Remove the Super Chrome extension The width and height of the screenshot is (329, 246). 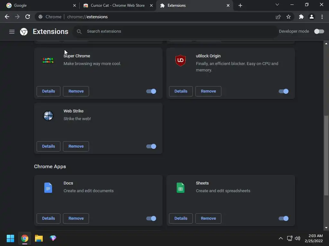click(x=76, y=91)
